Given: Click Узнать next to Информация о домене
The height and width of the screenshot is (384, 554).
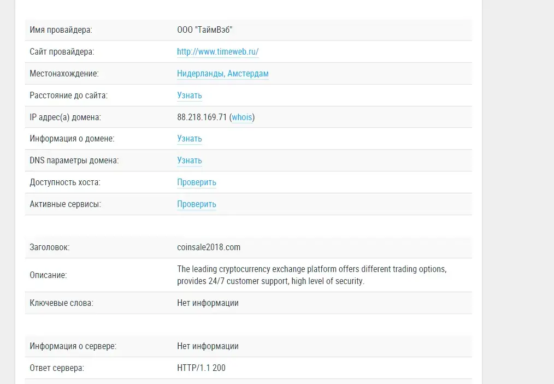Looking at the screenshot, I should [190, 139].
